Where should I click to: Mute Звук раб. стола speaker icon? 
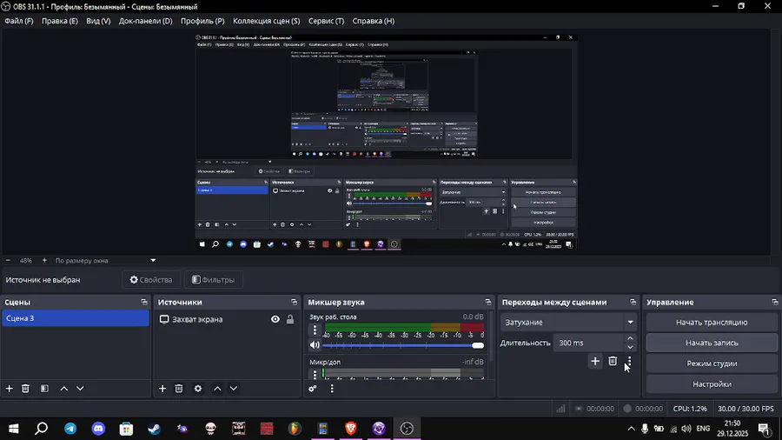[x=315, y=345]
